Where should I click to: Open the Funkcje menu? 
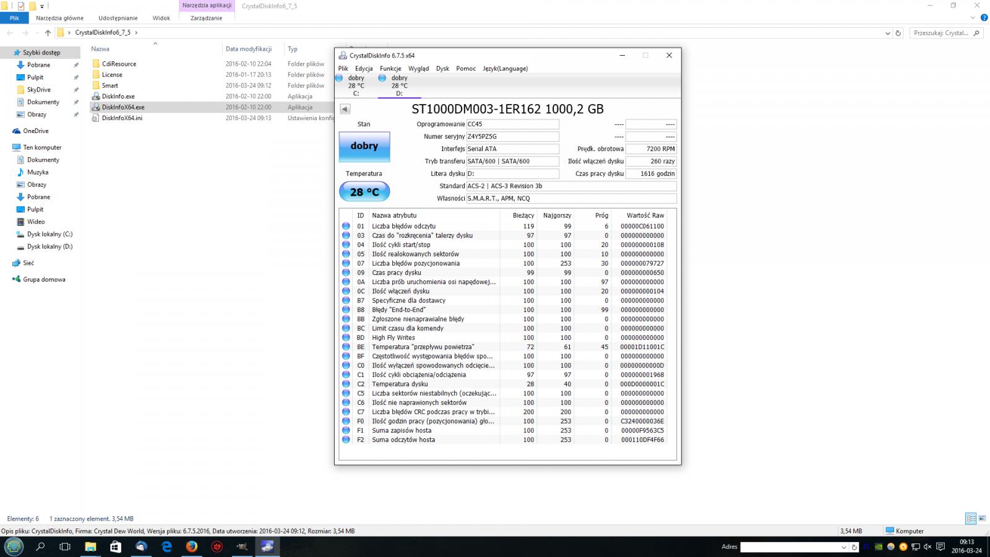tap(390, 69)
